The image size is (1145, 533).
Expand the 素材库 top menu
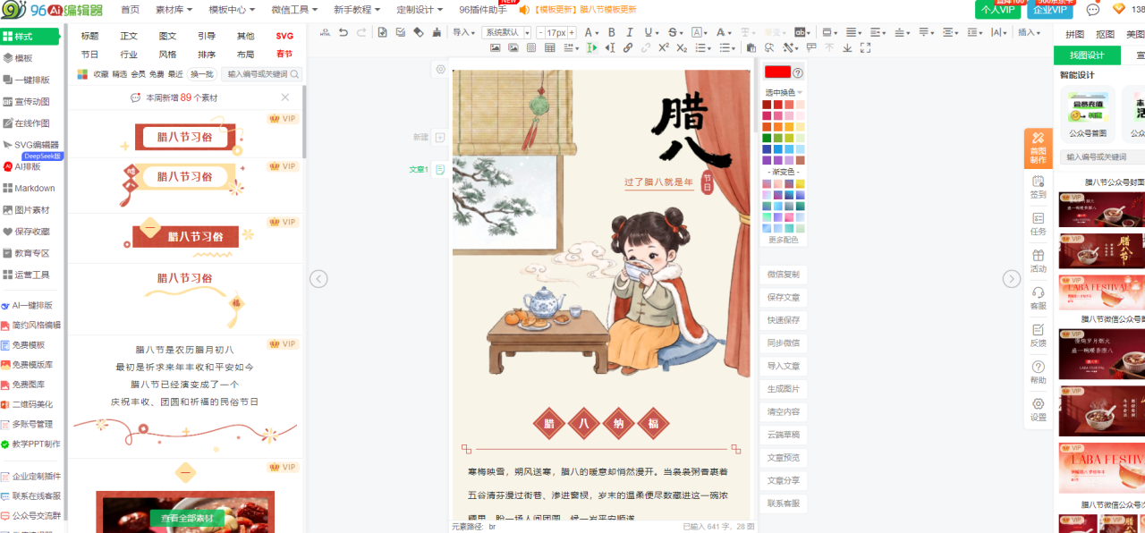174,10
